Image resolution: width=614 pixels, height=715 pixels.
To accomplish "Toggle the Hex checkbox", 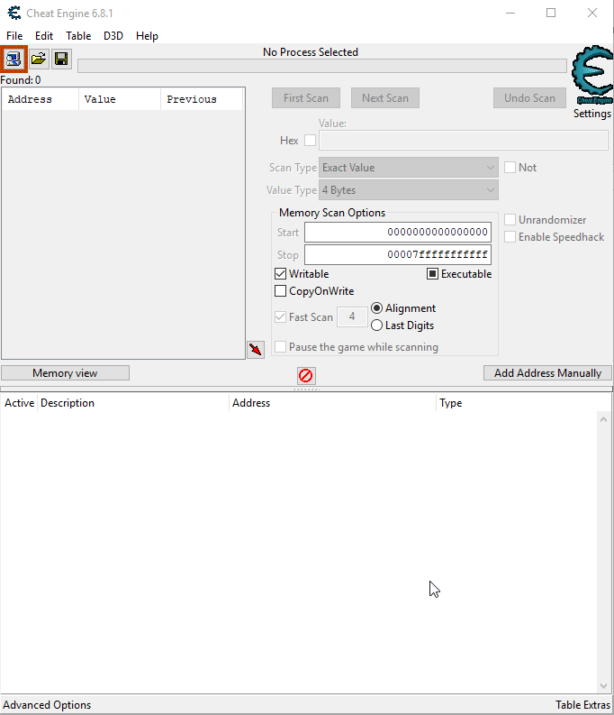I will coord(310,141).
